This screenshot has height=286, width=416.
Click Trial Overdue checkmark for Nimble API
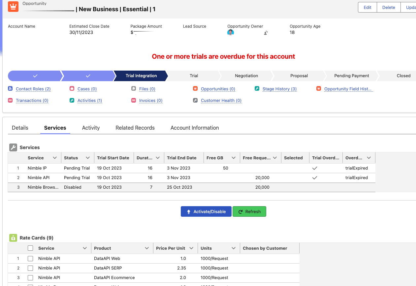315,177
